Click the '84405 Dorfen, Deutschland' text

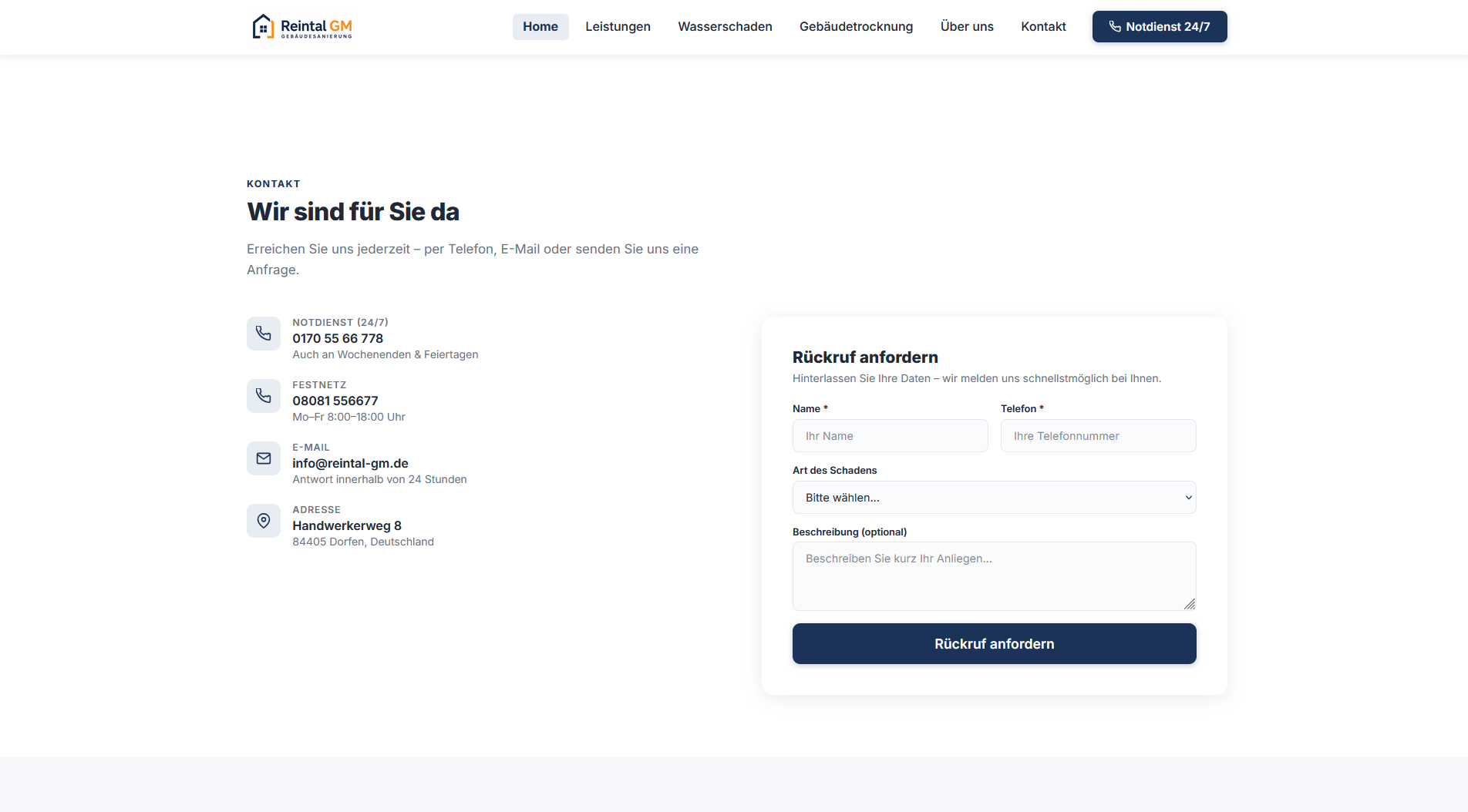point(363,542)
